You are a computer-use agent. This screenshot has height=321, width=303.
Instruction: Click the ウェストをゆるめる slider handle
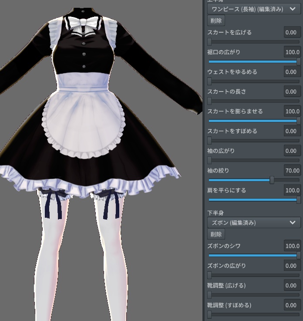click(209, 81)
